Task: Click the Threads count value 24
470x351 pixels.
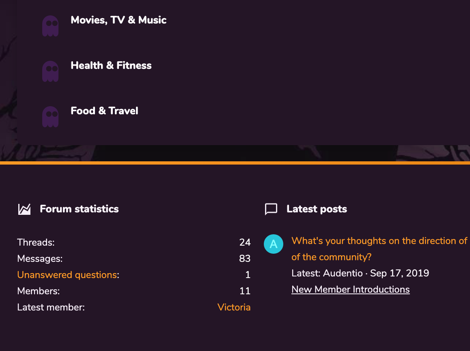Action: tap(245, 242)
